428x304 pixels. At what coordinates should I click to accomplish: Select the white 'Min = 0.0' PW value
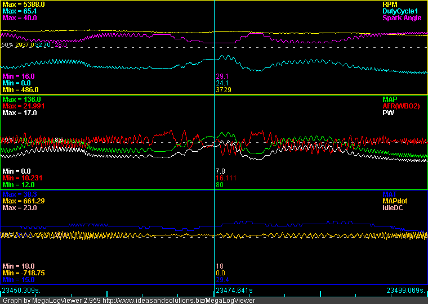pos(17,171)
